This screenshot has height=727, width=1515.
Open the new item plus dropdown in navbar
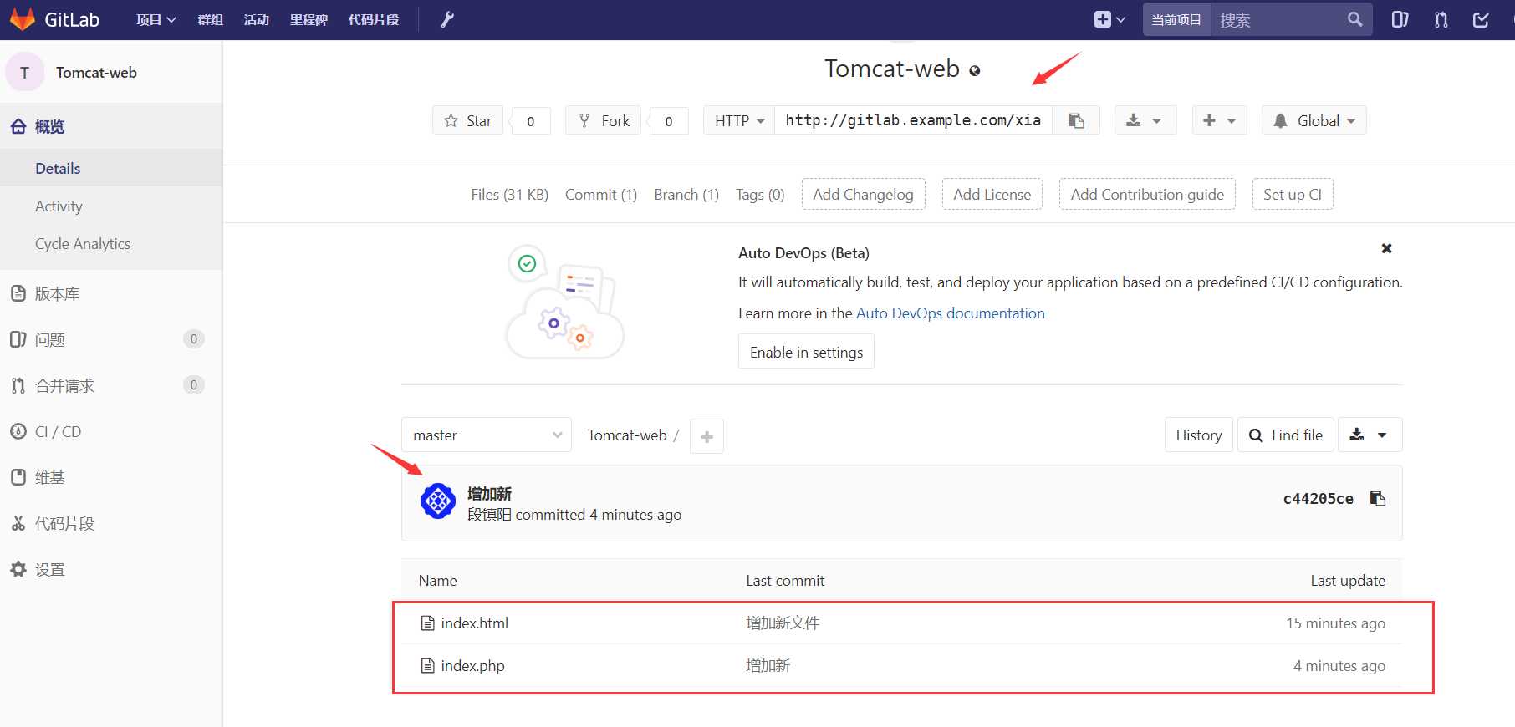click(1109, 19)
